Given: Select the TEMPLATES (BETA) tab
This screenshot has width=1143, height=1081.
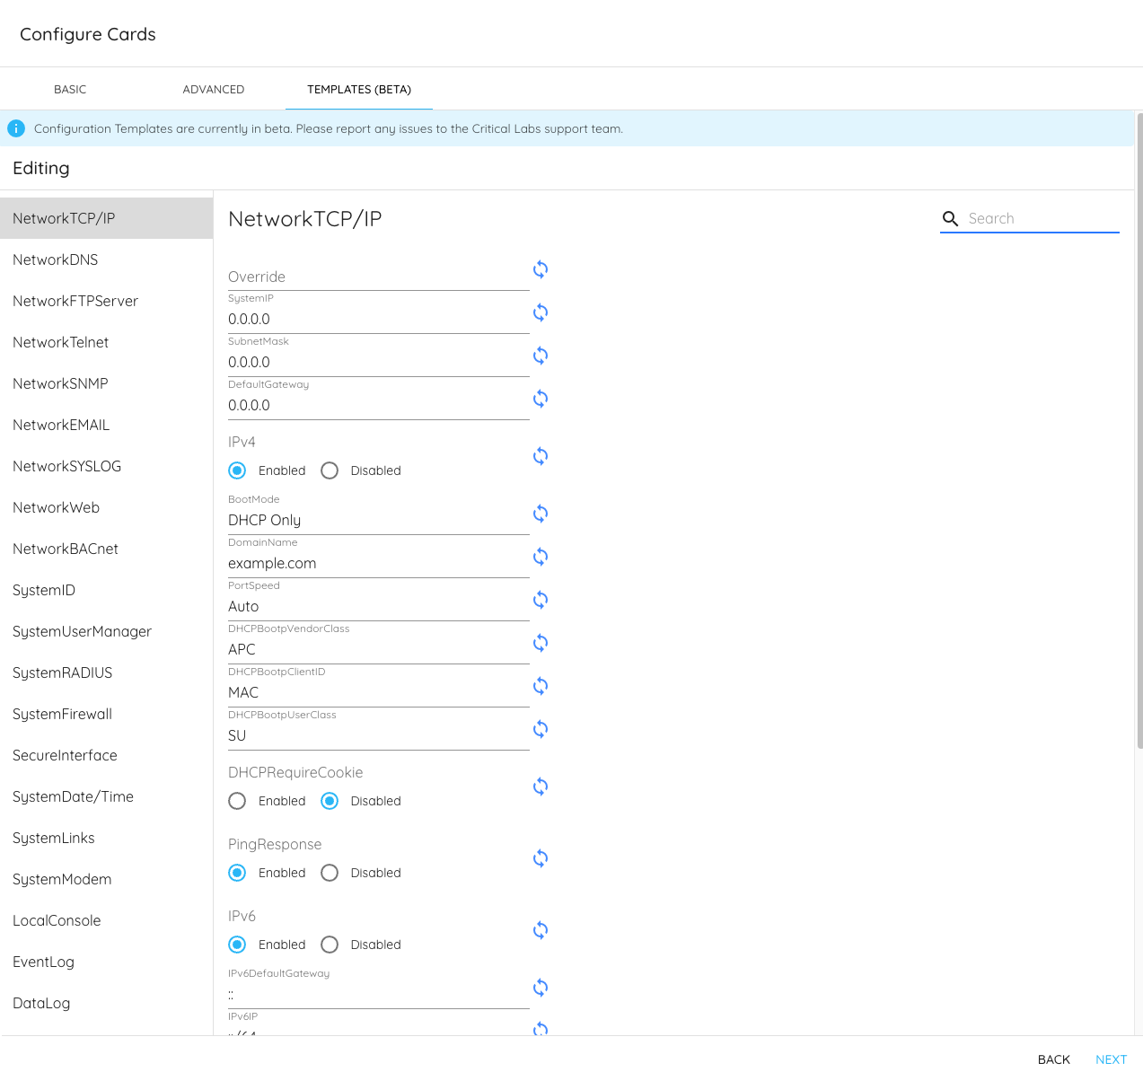Looking at the screenshot, I should (x=359, y=89).
